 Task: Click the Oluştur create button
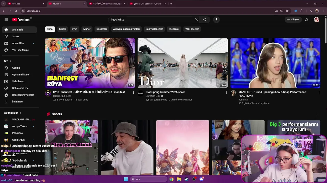(x=293, y=20)
